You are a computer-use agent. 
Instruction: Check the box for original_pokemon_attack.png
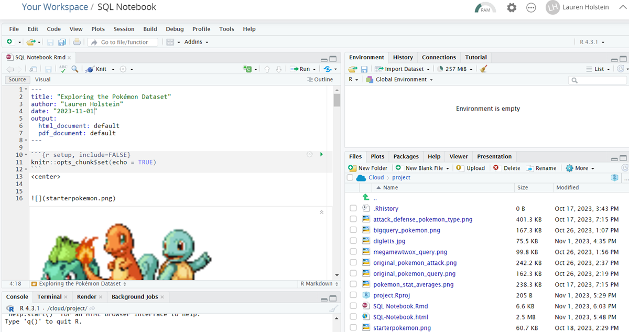tap(353, 263)
